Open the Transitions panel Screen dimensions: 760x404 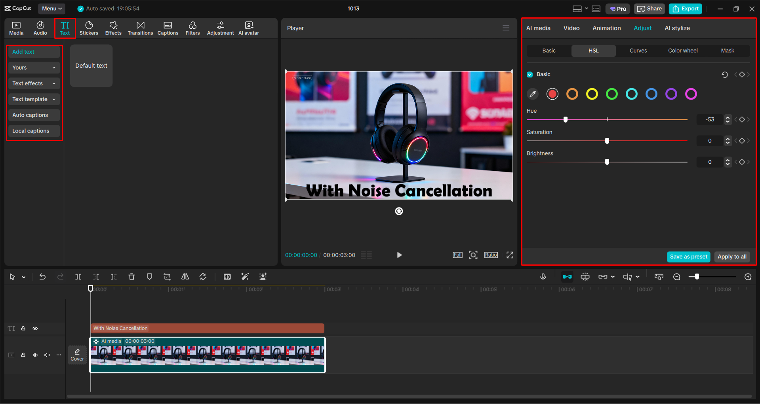click(x=140, y=28)
